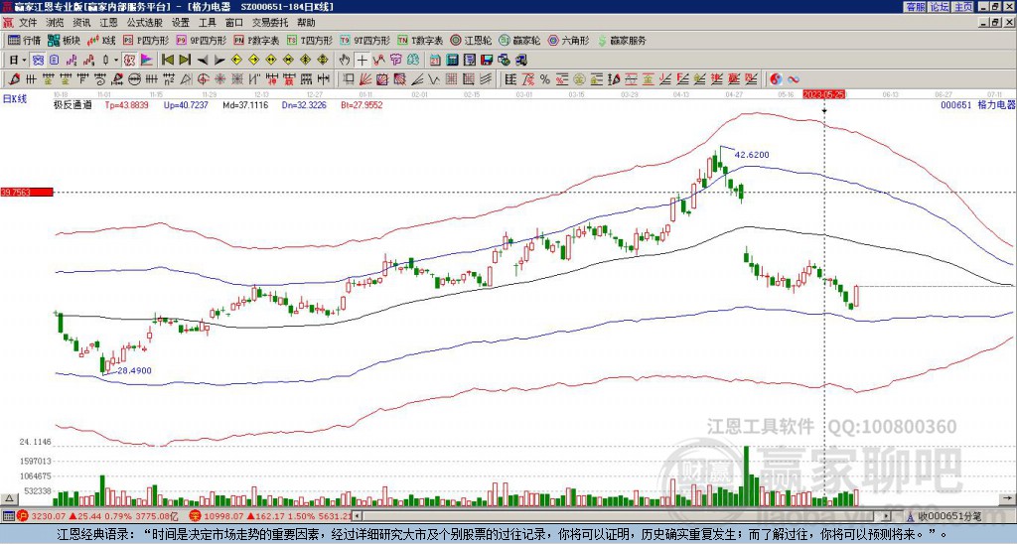Open the 六角形 tool
The width and height of the screenshot is (1017, 544).
click(x=568, y=40)
